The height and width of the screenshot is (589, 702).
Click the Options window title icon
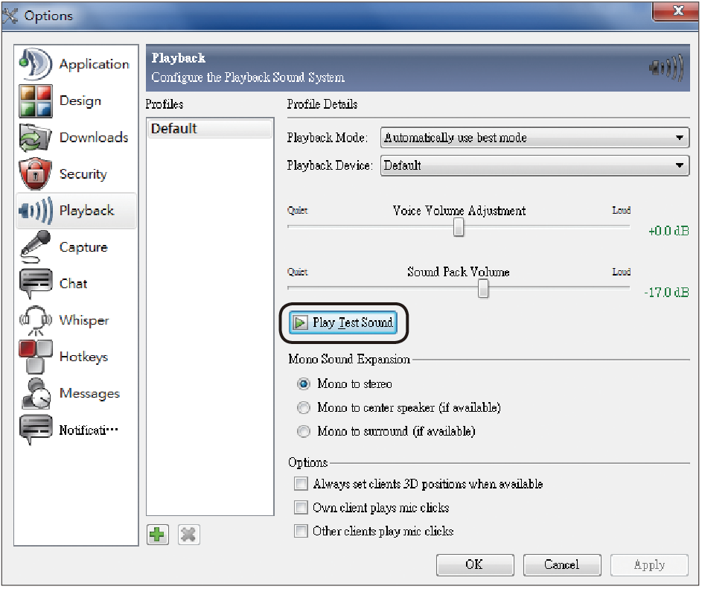pos(10,16)
